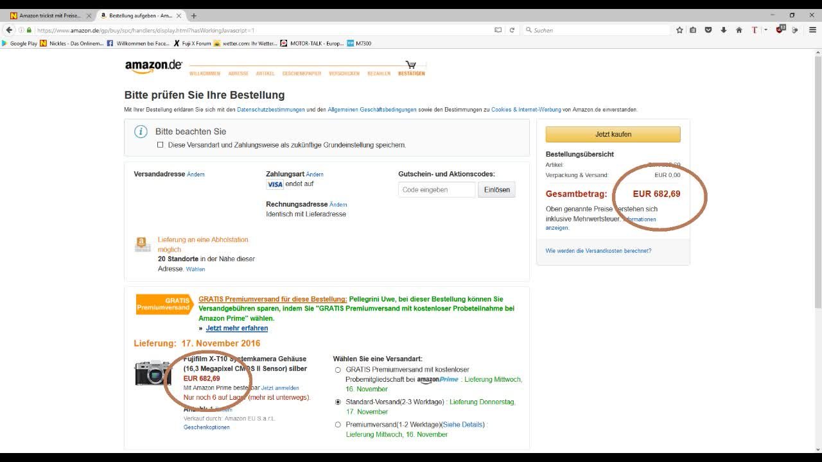
Task: Click the 'Jetzt kaufen' button
Action: (x=613, y=134)
